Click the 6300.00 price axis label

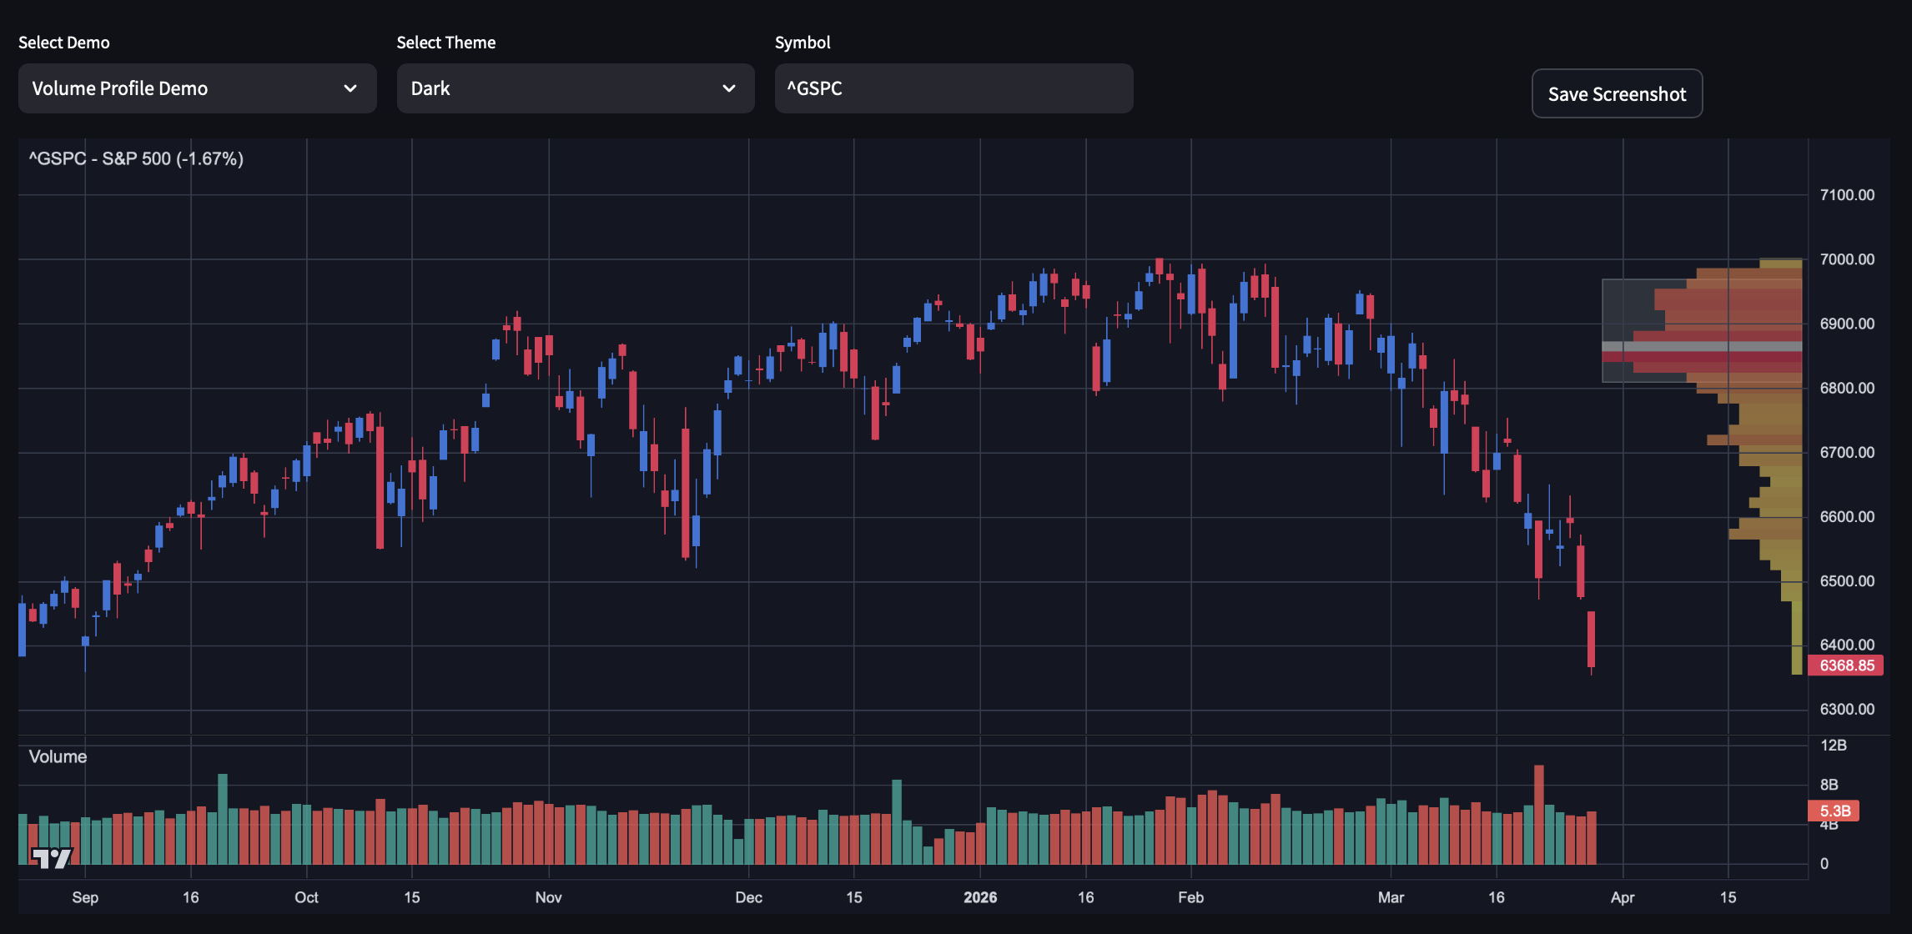tap(1847, 709)
